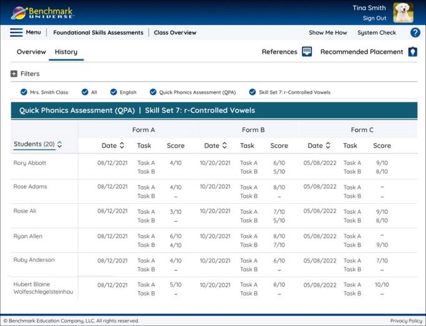Open the Privacy Policy link
The width and height of the screenshot is (426, 326).
[x=406, y=320]
